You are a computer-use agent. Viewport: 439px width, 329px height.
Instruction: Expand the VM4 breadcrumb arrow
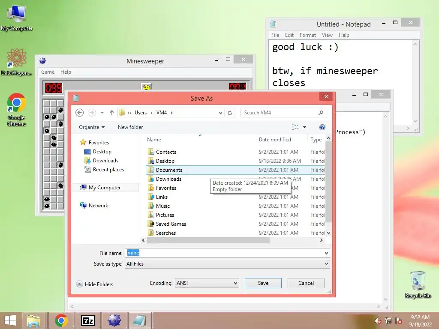click(171, 113)
